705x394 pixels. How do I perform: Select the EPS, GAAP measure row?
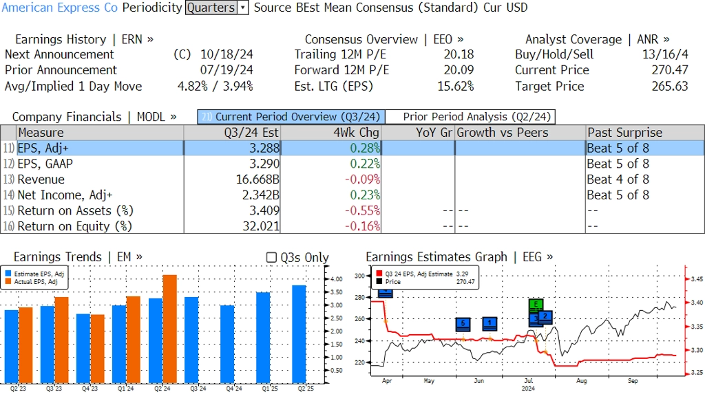pyautogui.click(x=352, y=164)
